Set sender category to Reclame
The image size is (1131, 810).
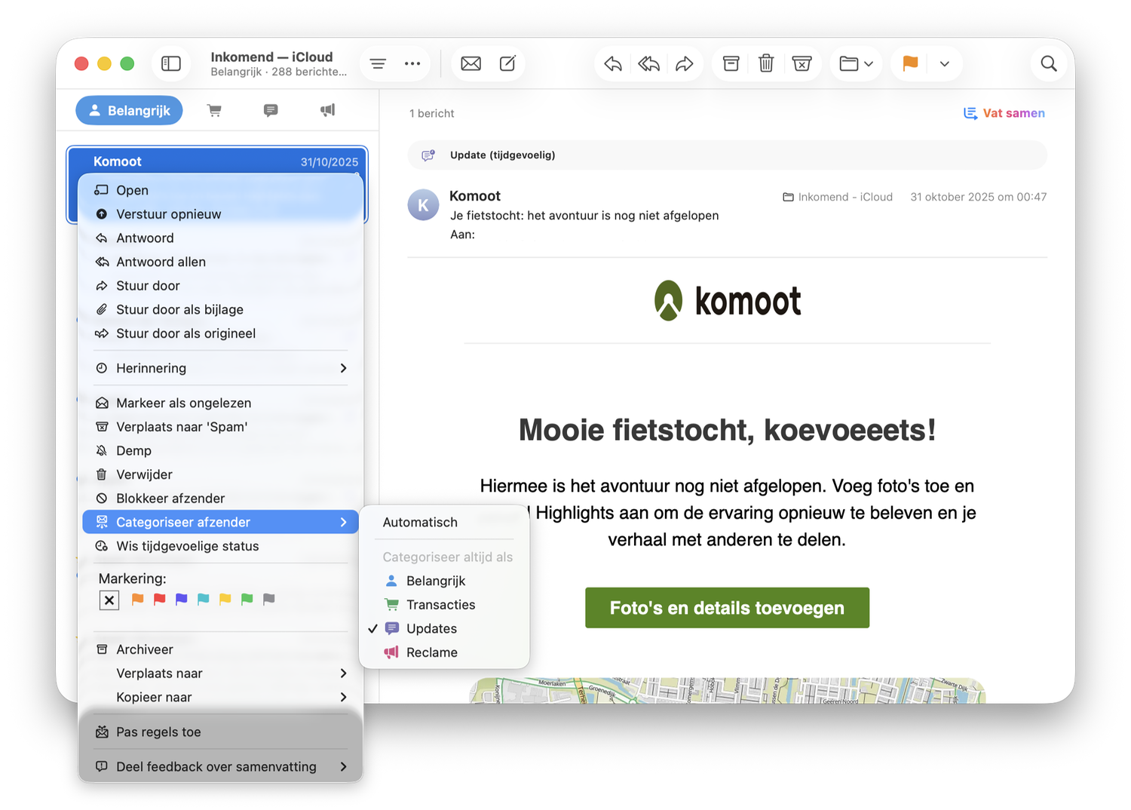pyautogui.click(x=431, y=653)
